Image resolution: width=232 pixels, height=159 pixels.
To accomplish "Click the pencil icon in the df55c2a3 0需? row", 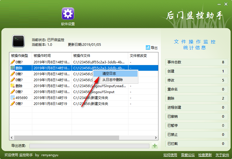I will coord(13,62).
